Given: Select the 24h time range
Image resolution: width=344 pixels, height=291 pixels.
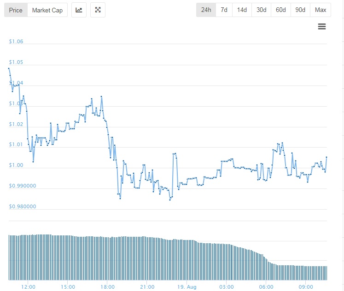Looking at the screenshot, I should (206, 10).
